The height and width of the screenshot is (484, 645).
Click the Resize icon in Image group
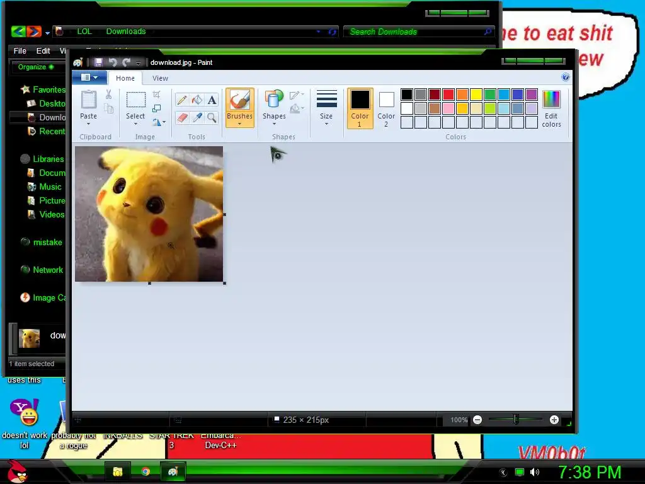coord(157,108)
